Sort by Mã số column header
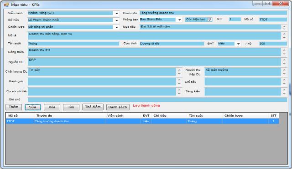This screenshot has width=292, height=169. click(x=20, y=115)
